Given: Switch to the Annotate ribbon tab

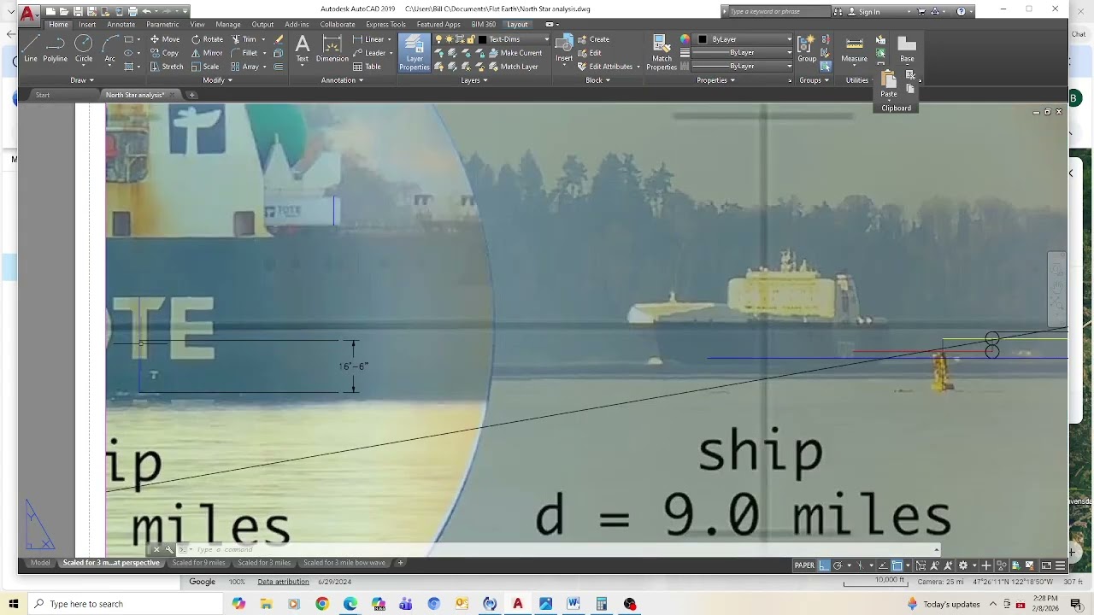Looking at the screenshot, I should pos(121,25).
